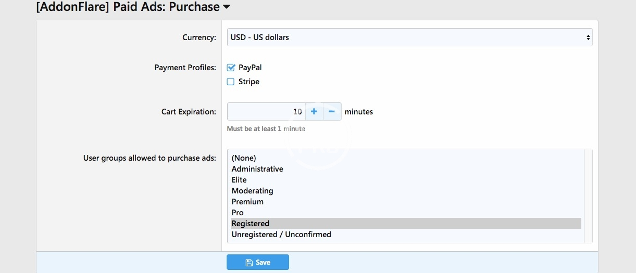
Task: Decrease cart expiration with minus button
Action: [332, 112]
